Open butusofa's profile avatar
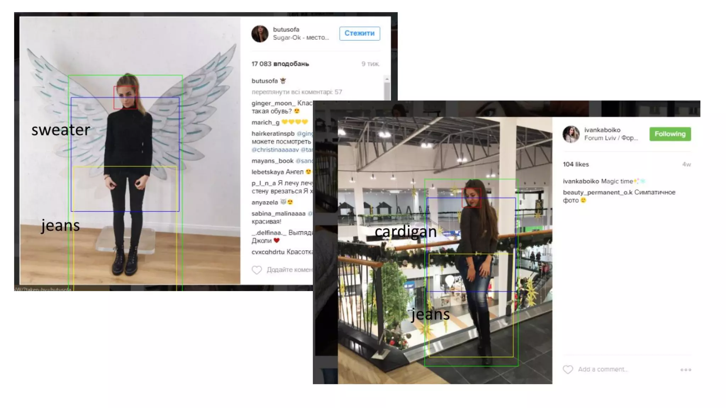The width and height of the screenshot is (726, 408). [x=260, y=34]
